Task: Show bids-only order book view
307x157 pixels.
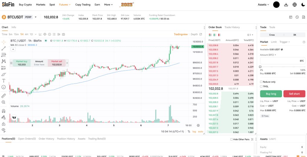Action: point(215,35)
